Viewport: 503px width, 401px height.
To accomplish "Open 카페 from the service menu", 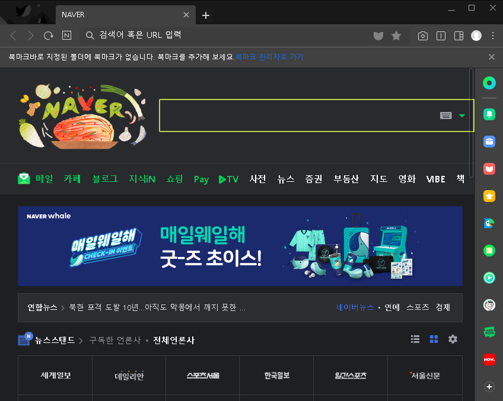I will tap(72, 179).
